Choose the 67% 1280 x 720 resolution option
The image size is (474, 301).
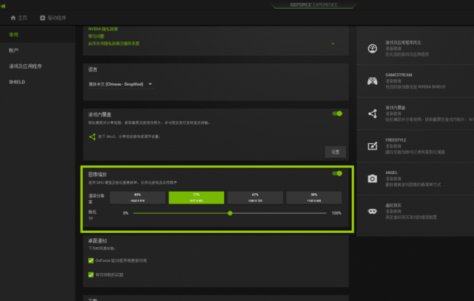click(255, 198)
